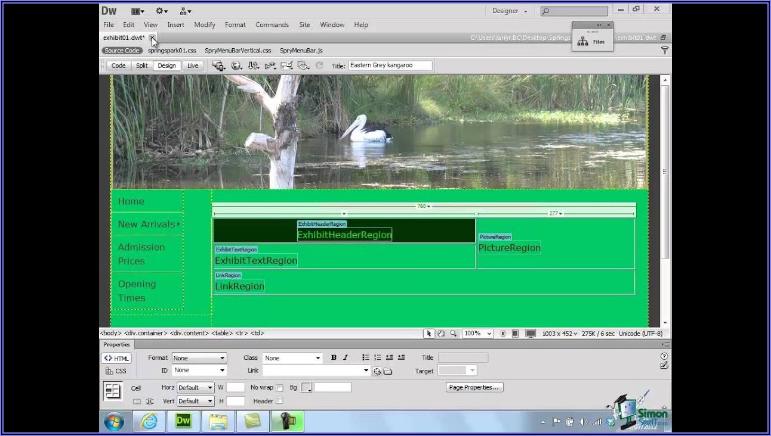Open the Bg color swatch picker
This screenshot has height=436, width=771.
pyautogui.click(x=306, y=388)
